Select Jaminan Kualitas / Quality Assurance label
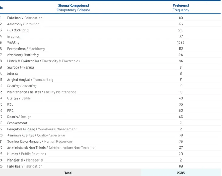The image size is (222, 176). click(36, 136)
